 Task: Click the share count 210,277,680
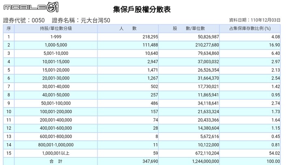[207, 45]
